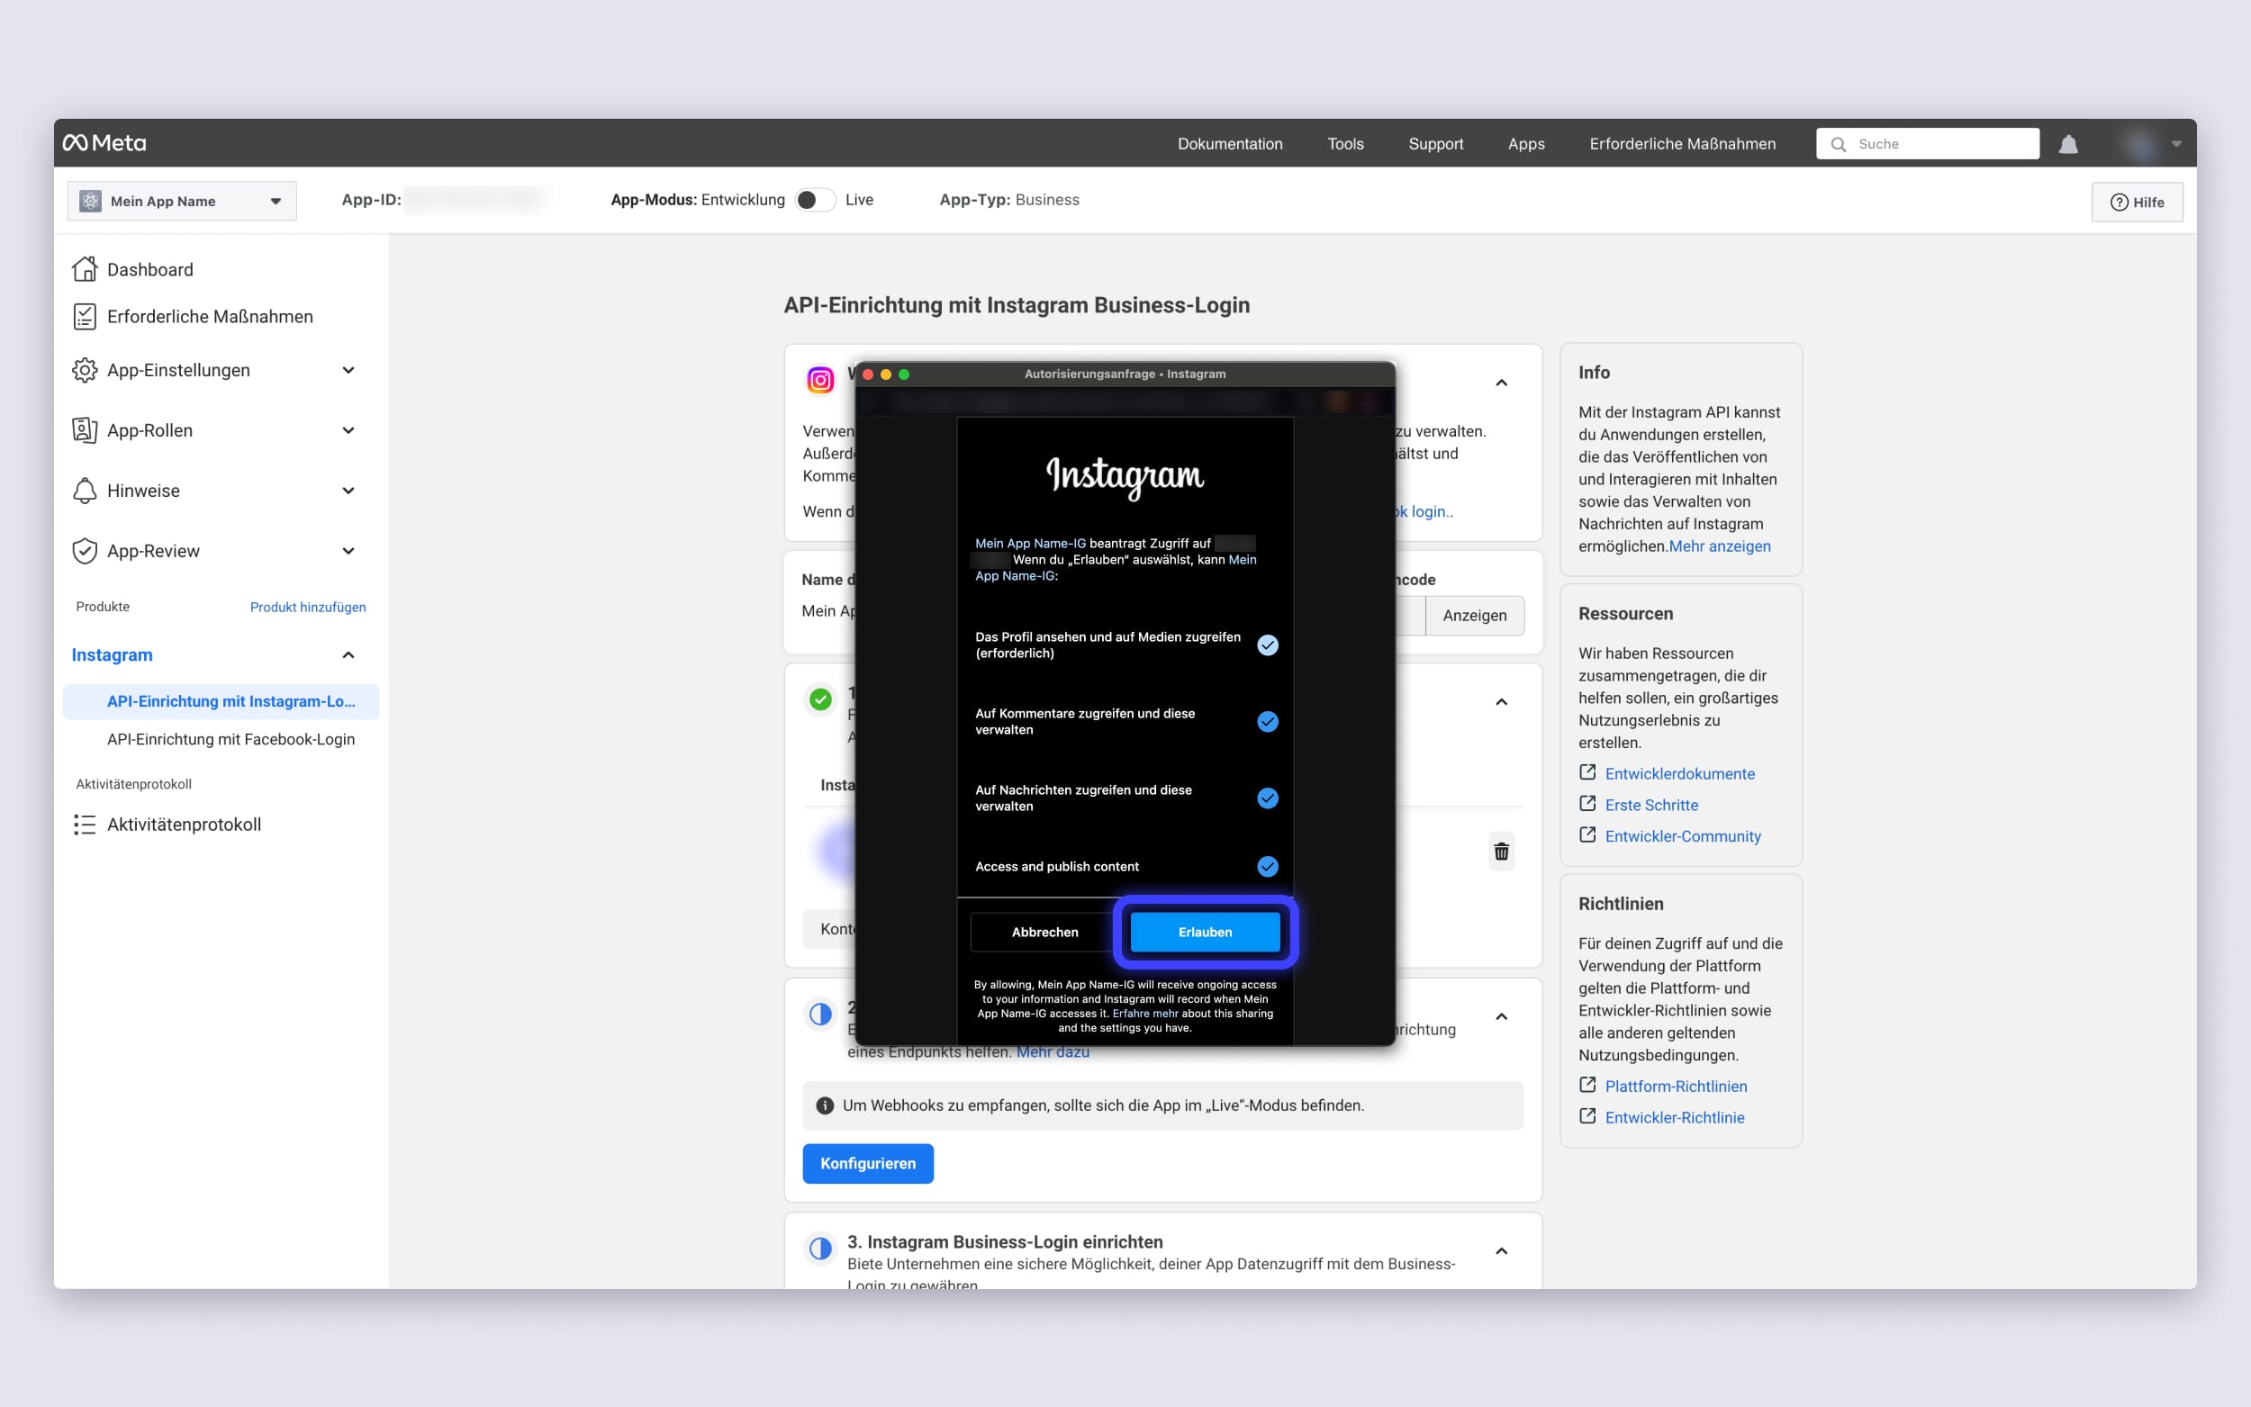Click the Hilfe button

[2137, 202]
